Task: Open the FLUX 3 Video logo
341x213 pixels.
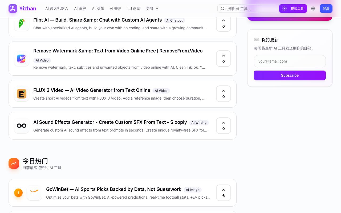Action: click(x=22, y=94)
